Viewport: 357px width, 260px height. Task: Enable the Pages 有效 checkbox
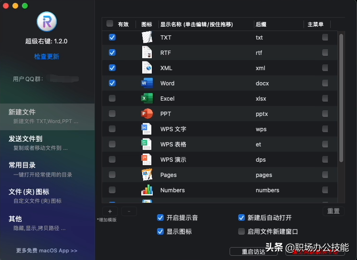112,175
